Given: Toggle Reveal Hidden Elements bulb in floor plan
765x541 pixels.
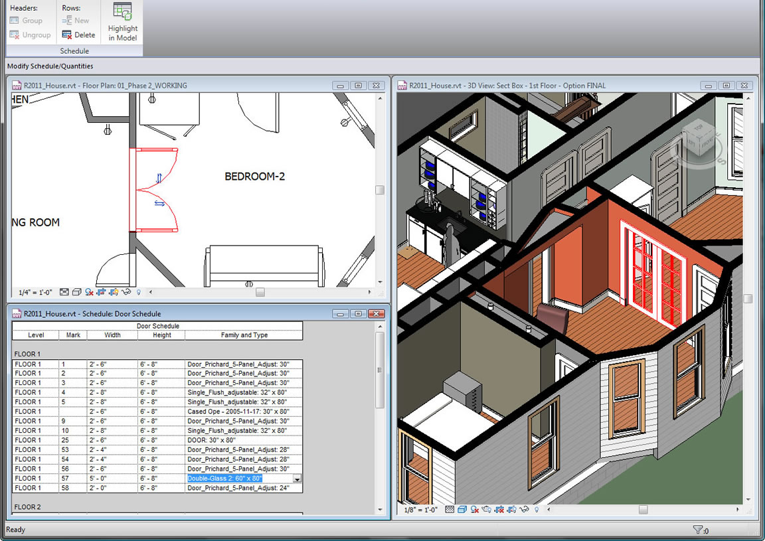Looking at the screenshot, I should [x=139, y=292].
